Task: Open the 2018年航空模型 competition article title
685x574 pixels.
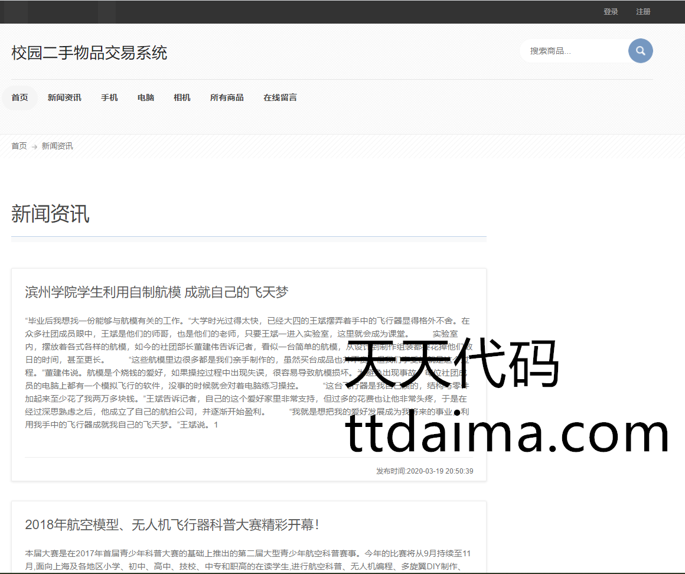Action: [x=172, y=524]
